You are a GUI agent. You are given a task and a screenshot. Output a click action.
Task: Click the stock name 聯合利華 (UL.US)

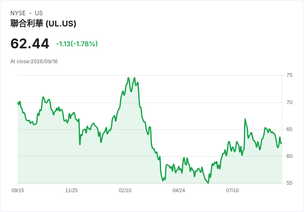point(43,24)
